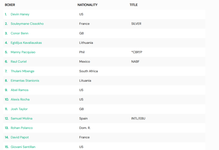This screenshot has width=219, height=150.
Task: Click the Souleymane Cissokho name link
Action: click(27, 24)
